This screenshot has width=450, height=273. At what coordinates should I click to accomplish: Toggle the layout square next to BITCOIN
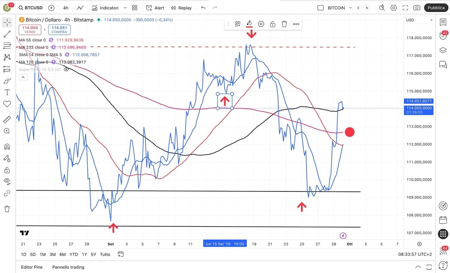pos(320,8)
